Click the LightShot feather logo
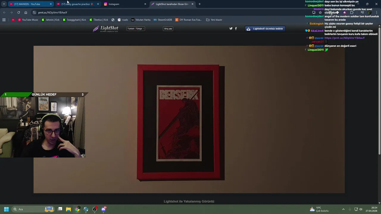 click(x=106, y=29)
